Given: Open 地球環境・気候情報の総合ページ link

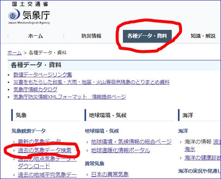Looking at the screenshot, I should (131, 142).
